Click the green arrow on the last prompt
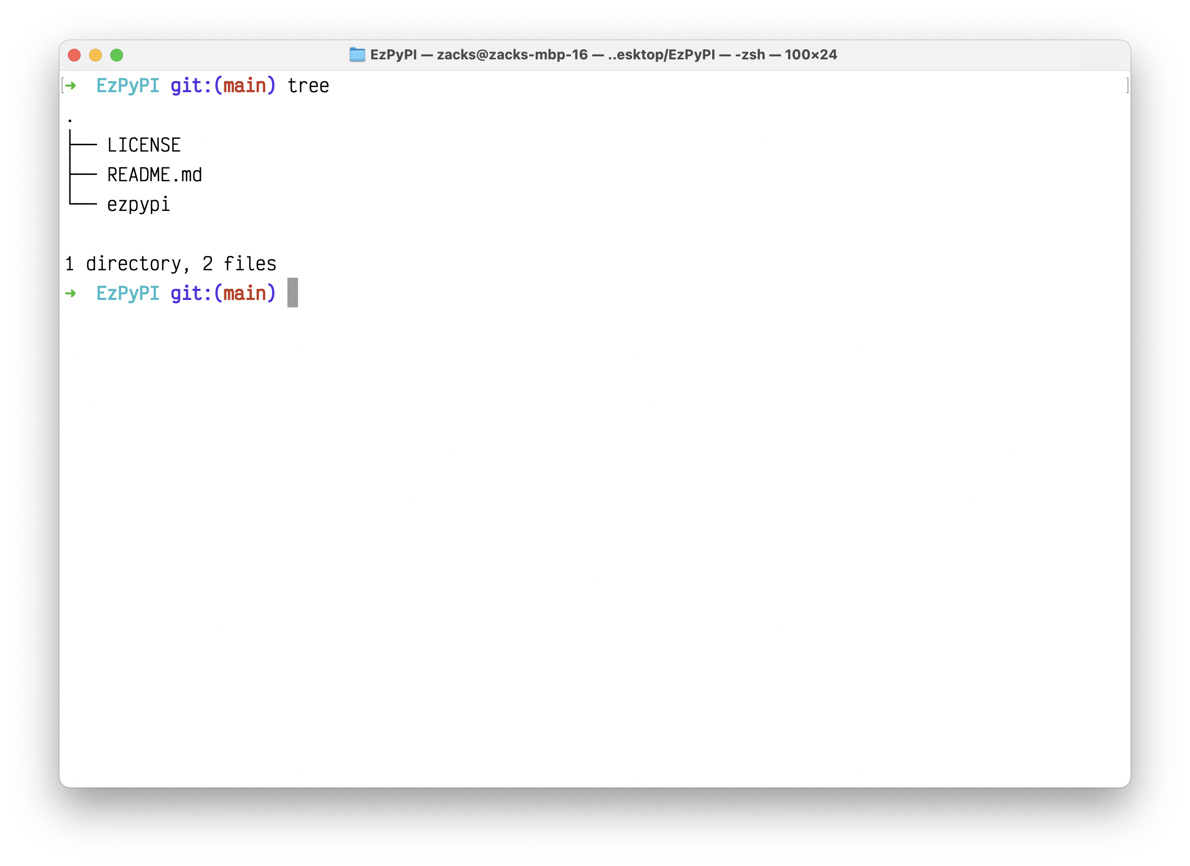 [71, 293]
